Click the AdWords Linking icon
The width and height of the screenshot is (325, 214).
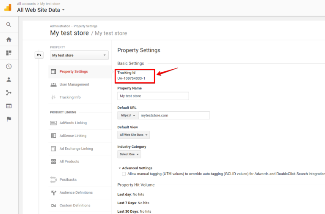pyautogui.click(x=53, y=123)
